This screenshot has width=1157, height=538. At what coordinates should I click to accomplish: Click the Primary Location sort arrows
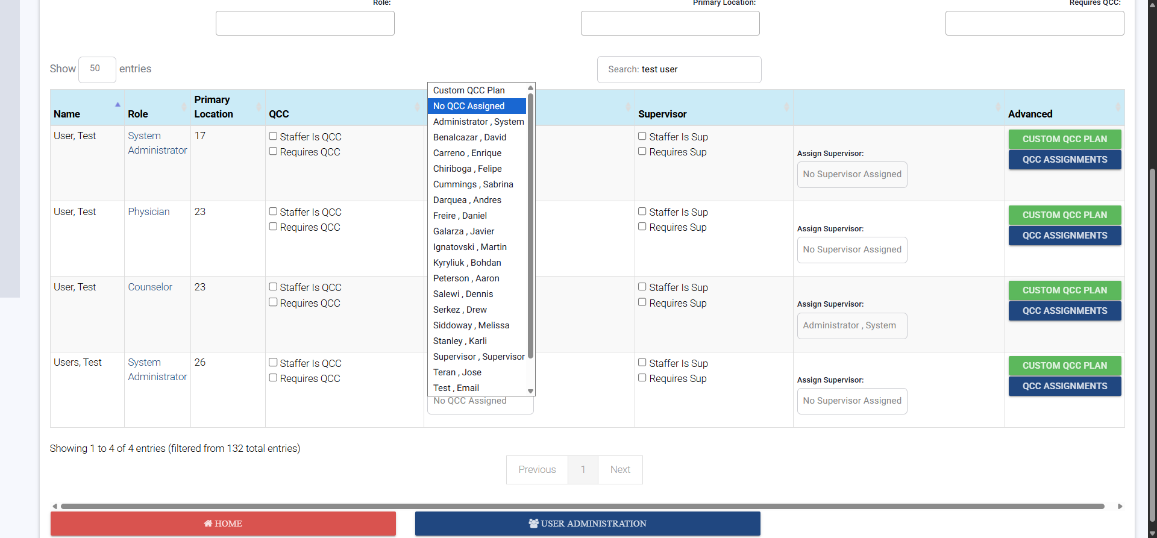click(x=259, y=107)
